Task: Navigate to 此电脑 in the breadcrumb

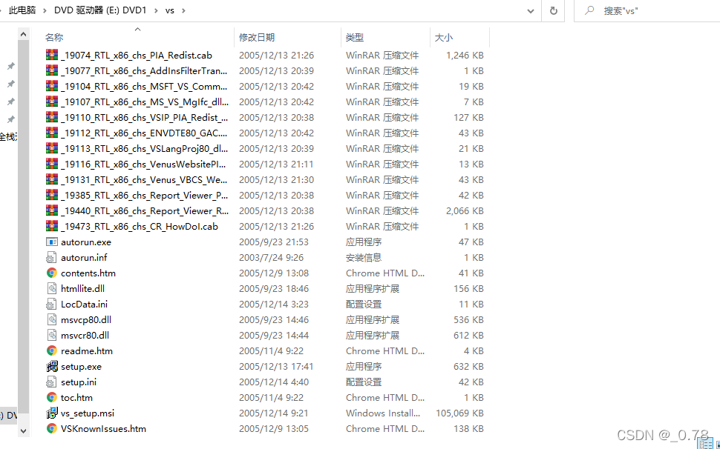Action: (22, 10)
